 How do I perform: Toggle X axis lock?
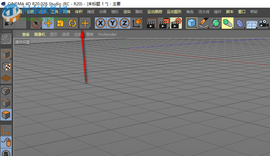[100, 23]
